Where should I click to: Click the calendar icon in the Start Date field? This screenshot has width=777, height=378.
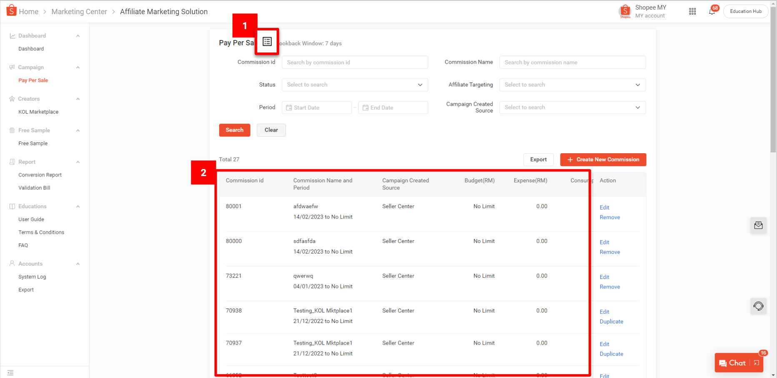289,107
